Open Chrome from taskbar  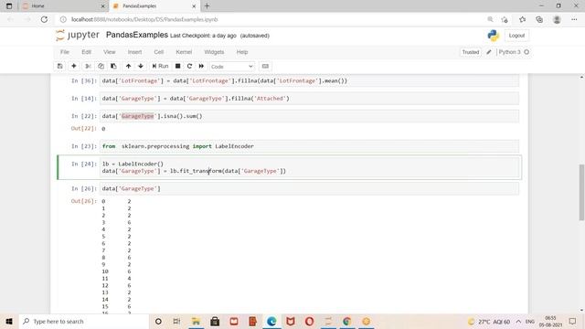[347, 321]
